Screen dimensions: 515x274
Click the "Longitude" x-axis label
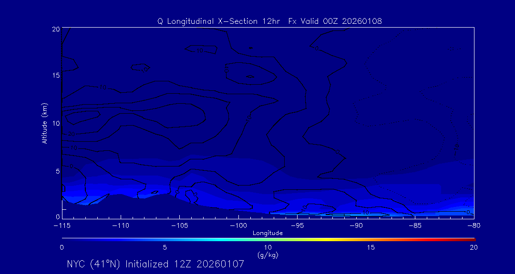coord(268,233)
